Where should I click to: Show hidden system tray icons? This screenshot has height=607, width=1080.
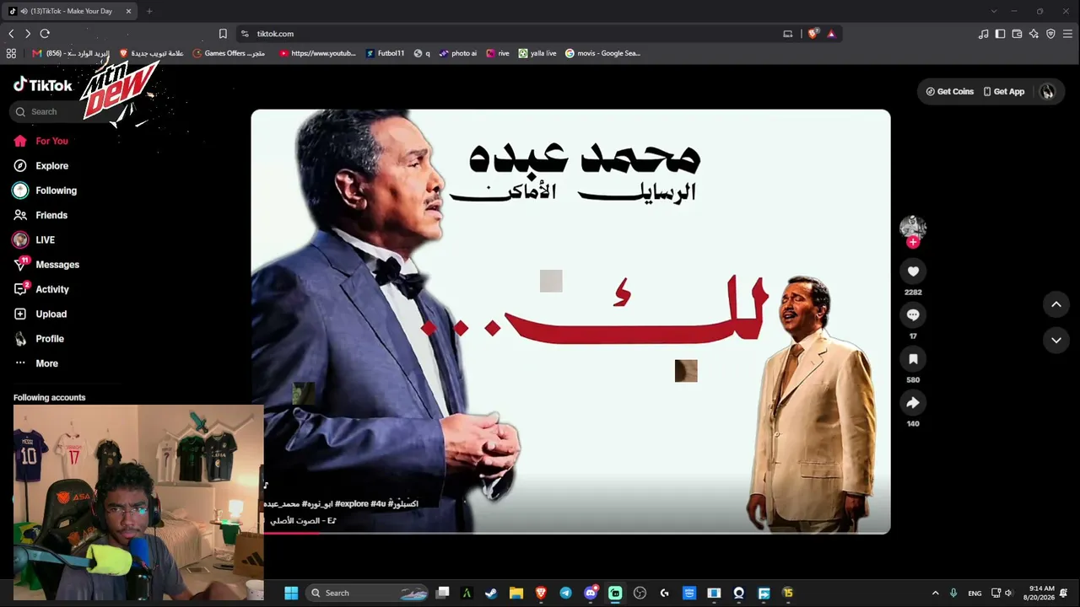point(935,593)
